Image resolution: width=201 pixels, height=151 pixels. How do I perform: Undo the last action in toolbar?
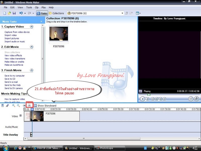pos(21,13)
